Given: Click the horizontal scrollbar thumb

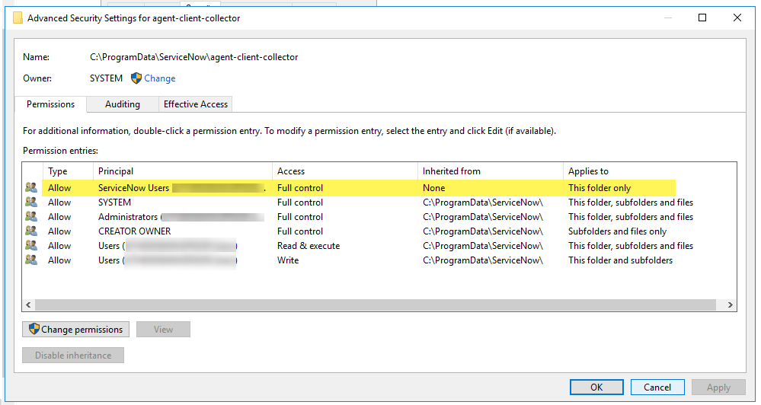Looking at the screenshot, I should [376, 305].
